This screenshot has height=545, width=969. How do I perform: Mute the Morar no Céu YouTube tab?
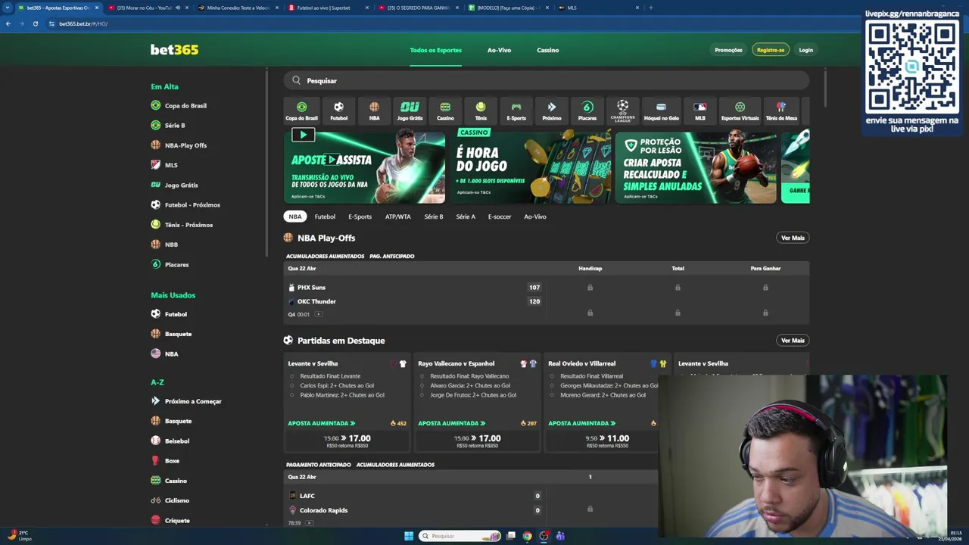(178, 8)
